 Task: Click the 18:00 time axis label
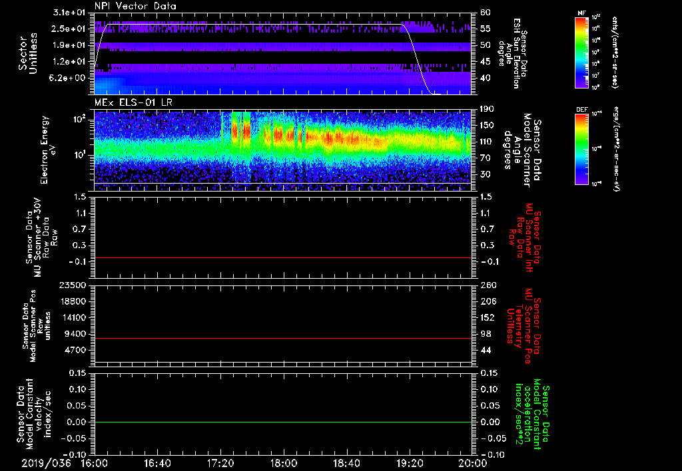284,464
